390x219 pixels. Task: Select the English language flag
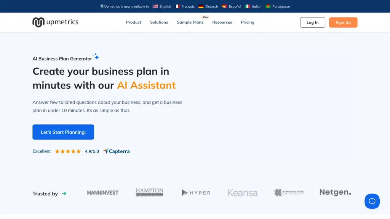(x=155, y=6)
